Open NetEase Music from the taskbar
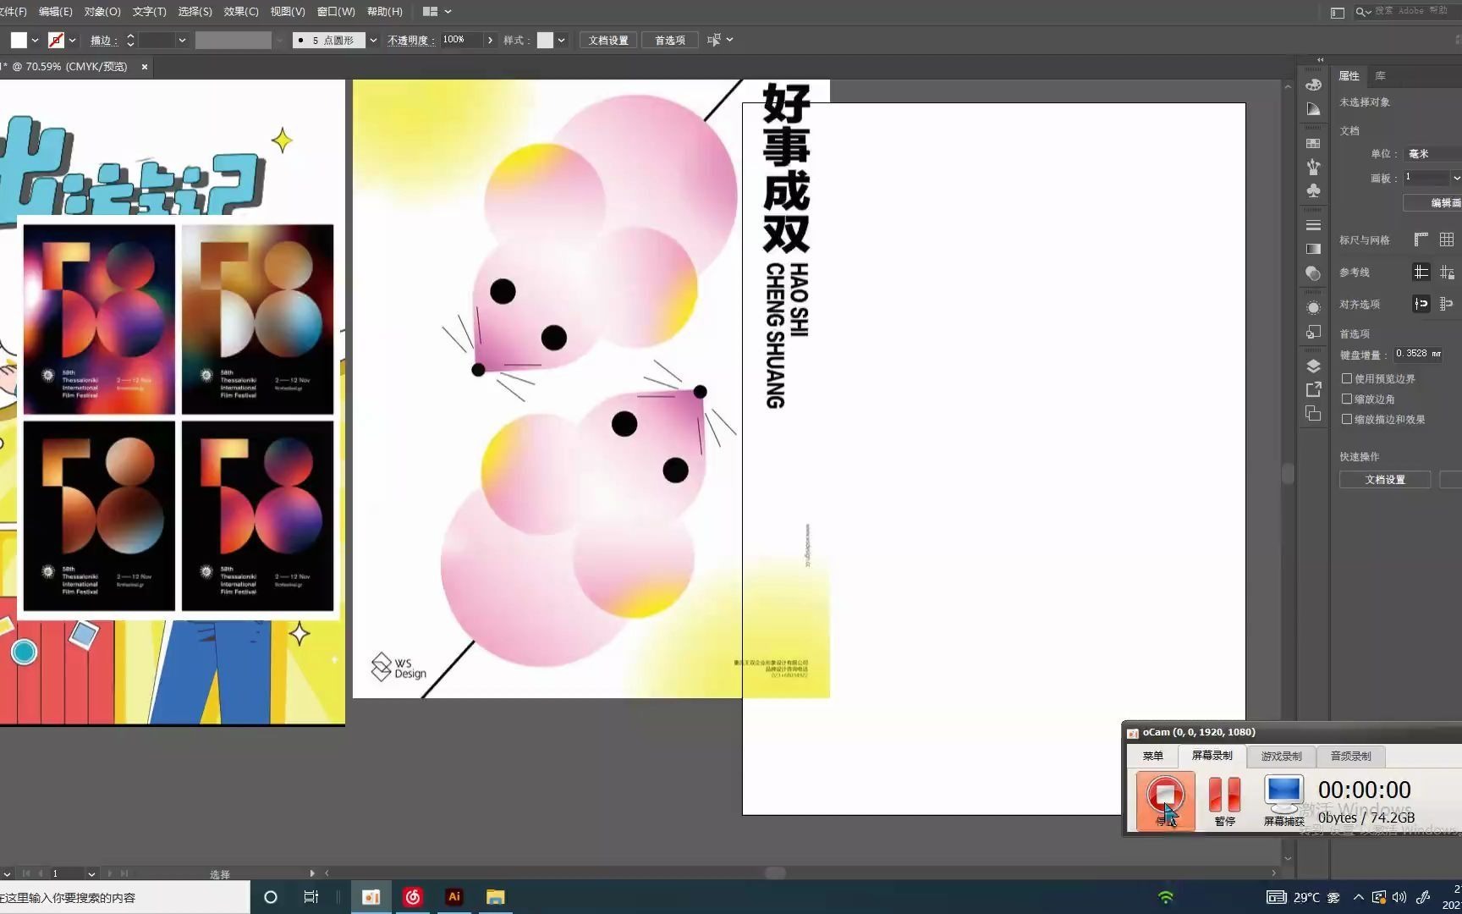The height and width of the screenshot is (914, 1462). pos(413,897)
